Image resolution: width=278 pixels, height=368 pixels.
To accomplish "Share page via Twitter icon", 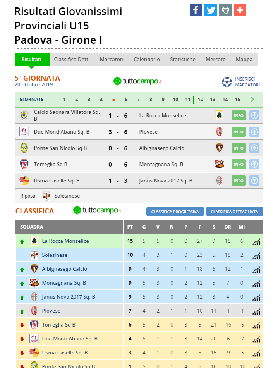I will click(x=210, y=10).
